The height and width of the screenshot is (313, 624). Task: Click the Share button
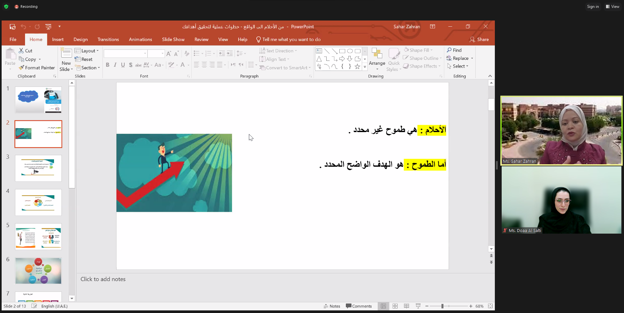tap(479, 39)
